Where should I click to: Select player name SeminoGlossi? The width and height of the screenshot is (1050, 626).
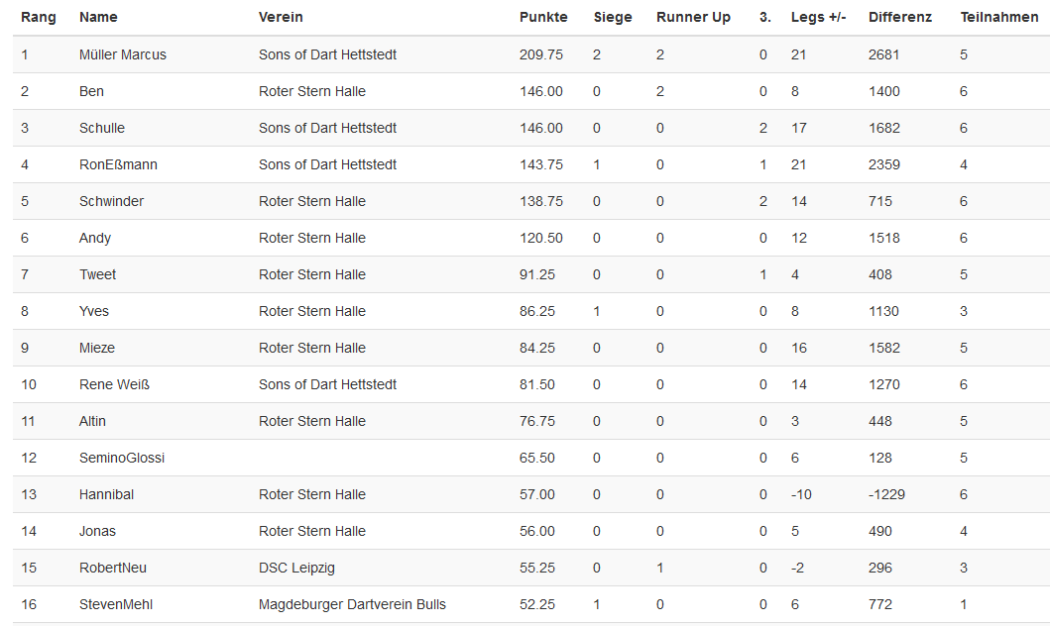pos(122,459)
